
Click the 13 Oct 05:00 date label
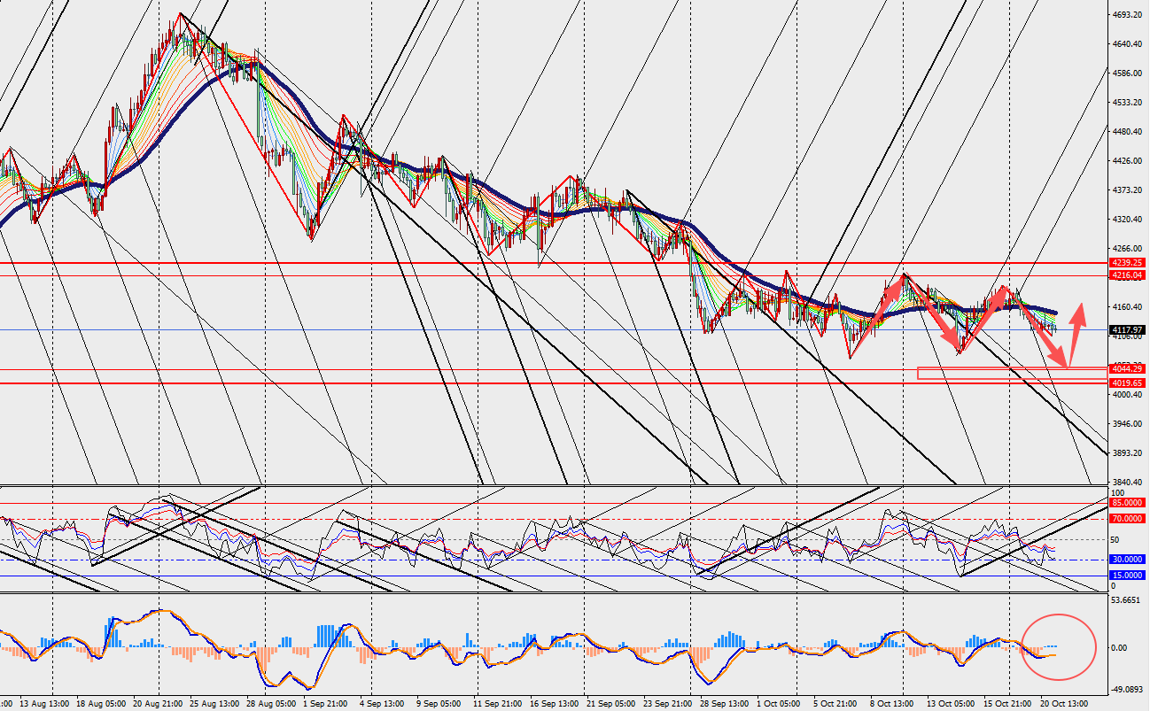952,704
